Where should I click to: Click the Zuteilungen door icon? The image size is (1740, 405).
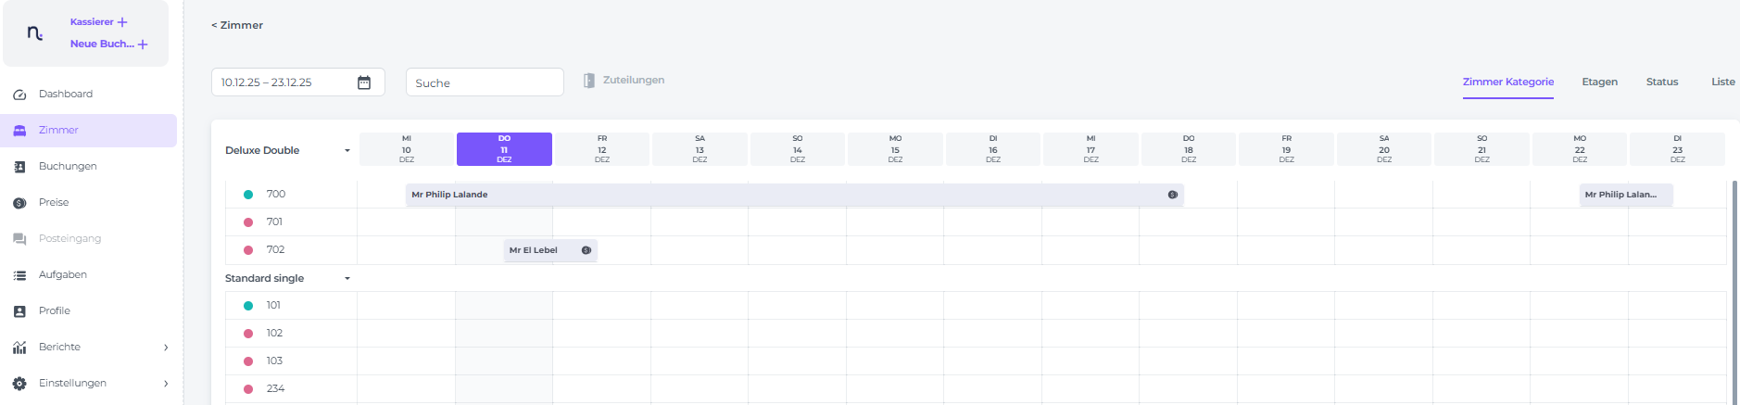[x=588, y=81]
